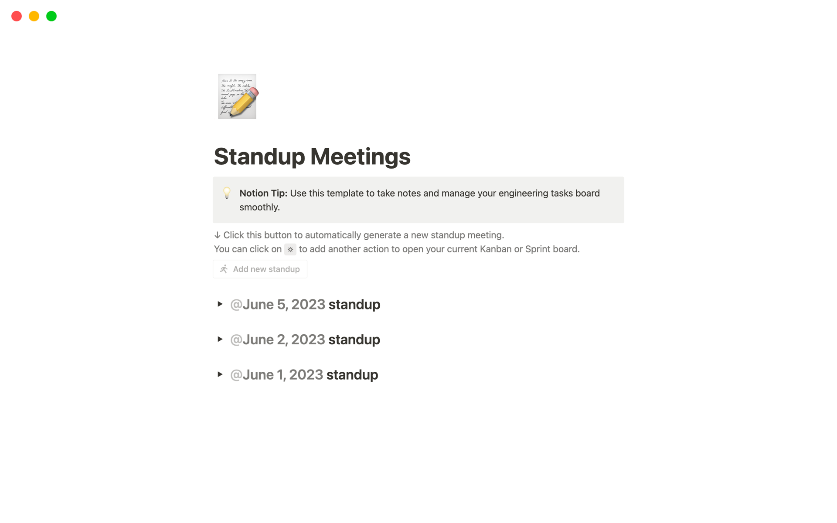Click Standup Meetings page title

tap(312, 156)
